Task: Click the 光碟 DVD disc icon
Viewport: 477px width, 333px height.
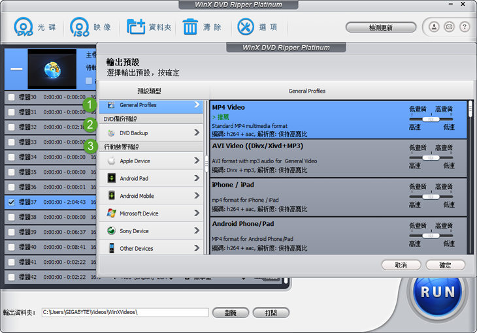Action: (x=24, y=27)
